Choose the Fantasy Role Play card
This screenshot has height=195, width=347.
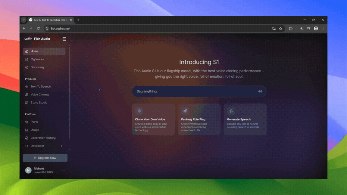coord(199,119)
